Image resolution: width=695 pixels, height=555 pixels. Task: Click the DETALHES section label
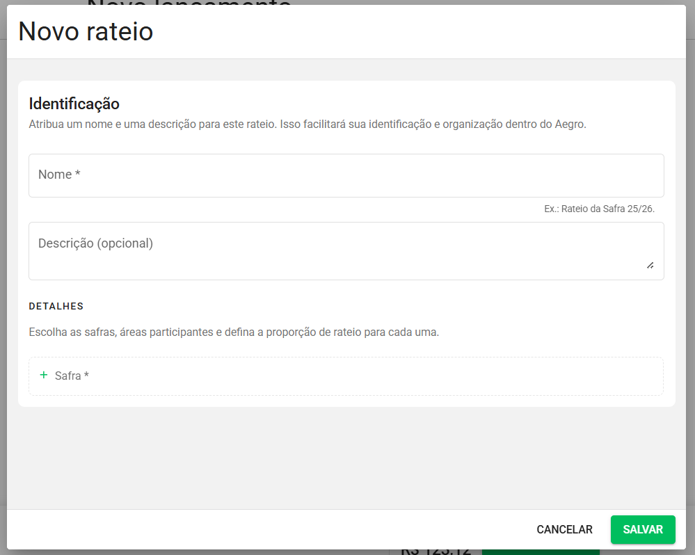click(56, 306)
